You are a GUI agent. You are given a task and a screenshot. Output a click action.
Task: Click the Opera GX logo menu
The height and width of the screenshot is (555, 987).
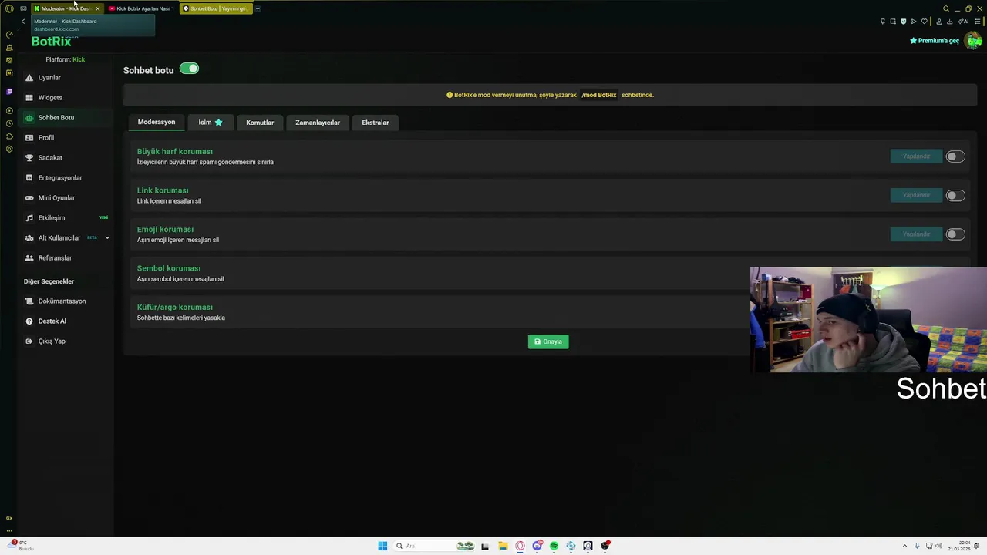click(9, 8)
